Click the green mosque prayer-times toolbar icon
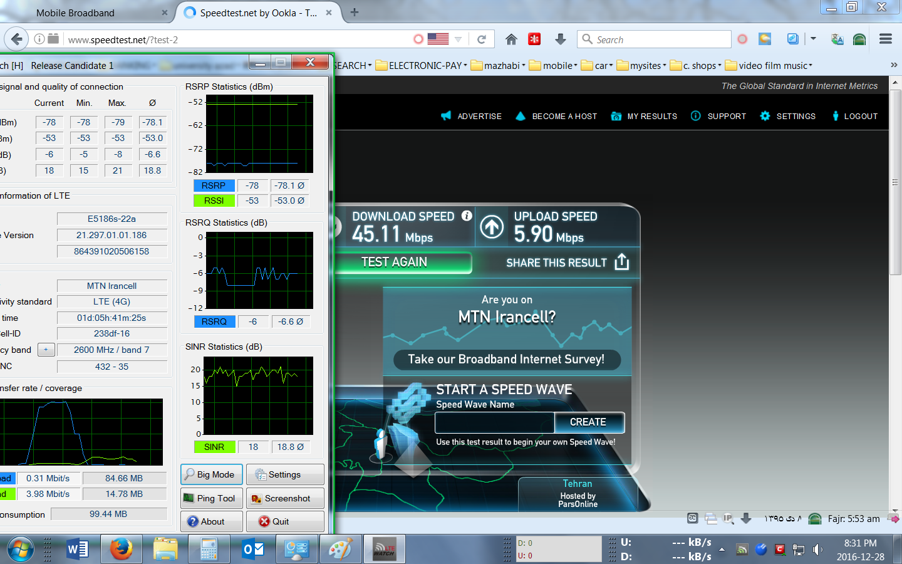Viewport: 902px width, 564px height. [859, 39]
